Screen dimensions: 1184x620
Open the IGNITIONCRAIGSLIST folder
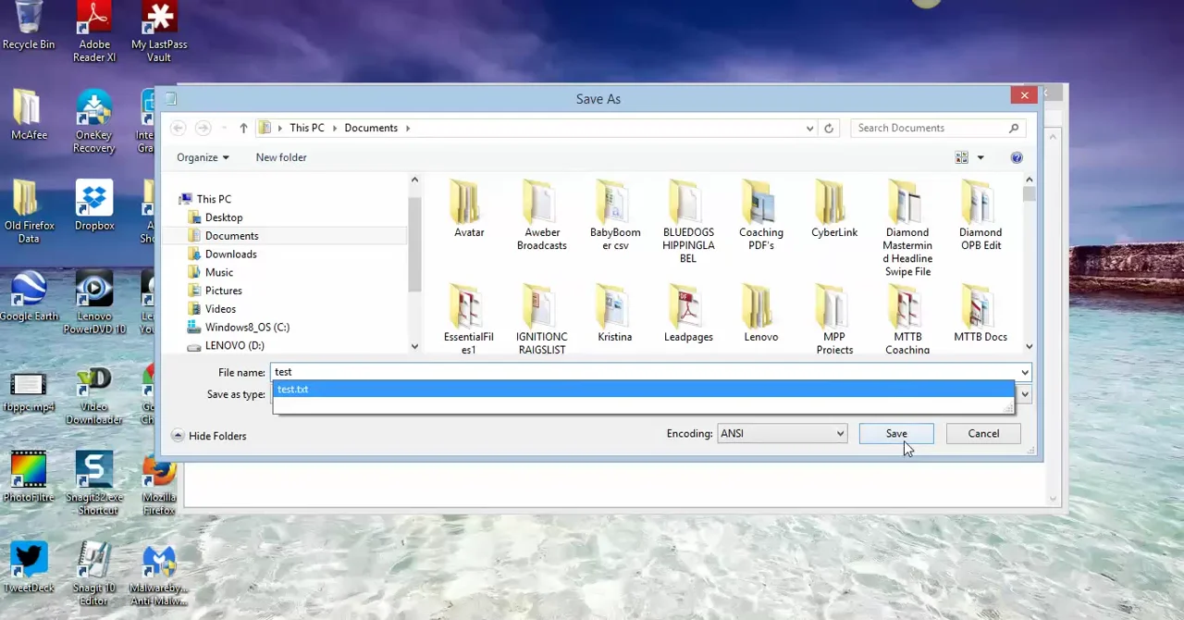pos(542,320)
